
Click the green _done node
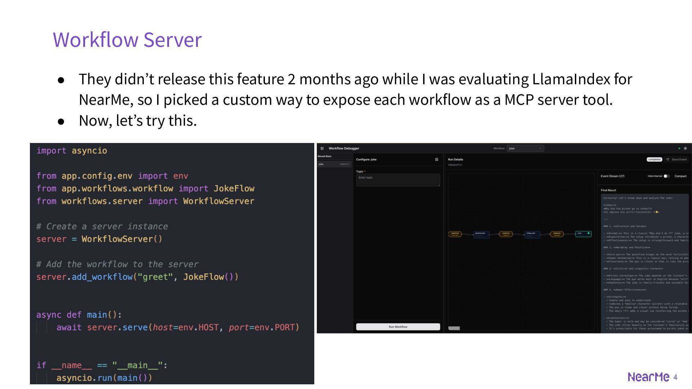coord(583,234)
